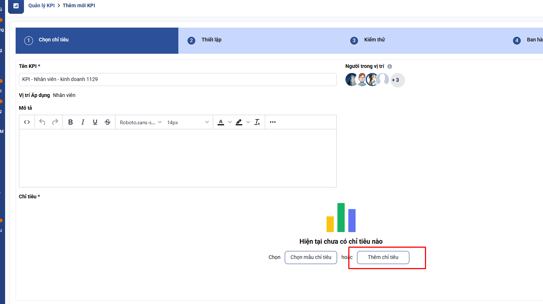Toggle strikethrough formatting in editor

point(108,122)
